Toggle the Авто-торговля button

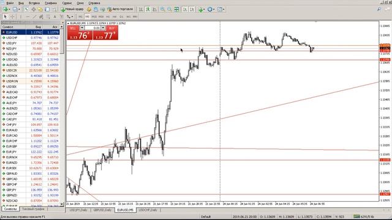point(120,9)
